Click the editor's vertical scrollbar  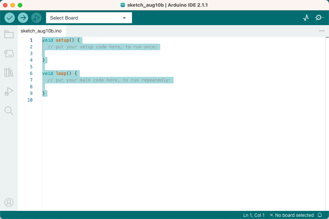327,124
